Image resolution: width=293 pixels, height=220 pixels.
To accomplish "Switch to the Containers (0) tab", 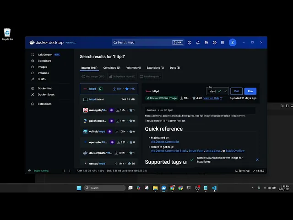I will point(112,68).
